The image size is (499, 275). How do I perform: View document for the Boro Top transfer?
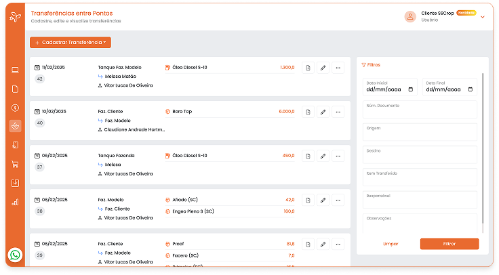[x=308, y=112]
